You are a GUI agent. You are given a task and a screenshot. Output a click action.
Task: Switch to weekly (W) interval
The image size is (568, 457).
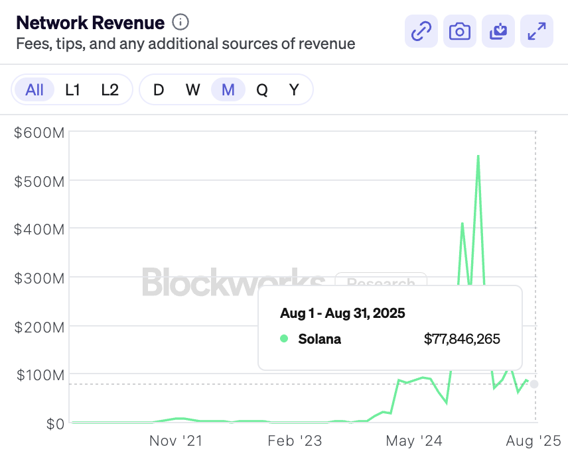click(192, 89)
